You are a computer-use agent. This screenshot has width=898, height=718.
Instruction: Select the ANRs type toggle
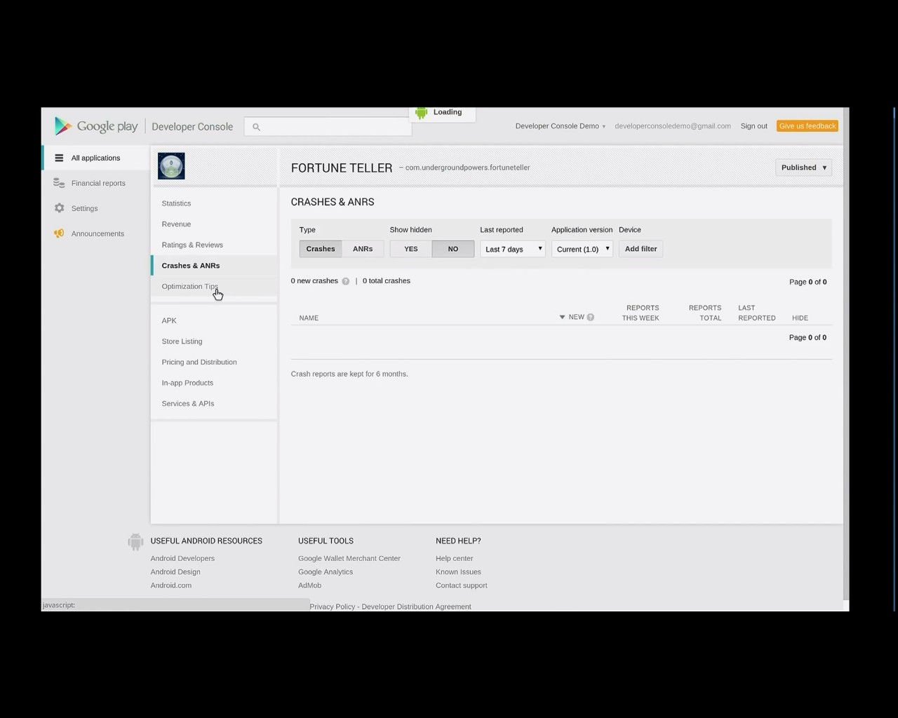coord(363,249)
